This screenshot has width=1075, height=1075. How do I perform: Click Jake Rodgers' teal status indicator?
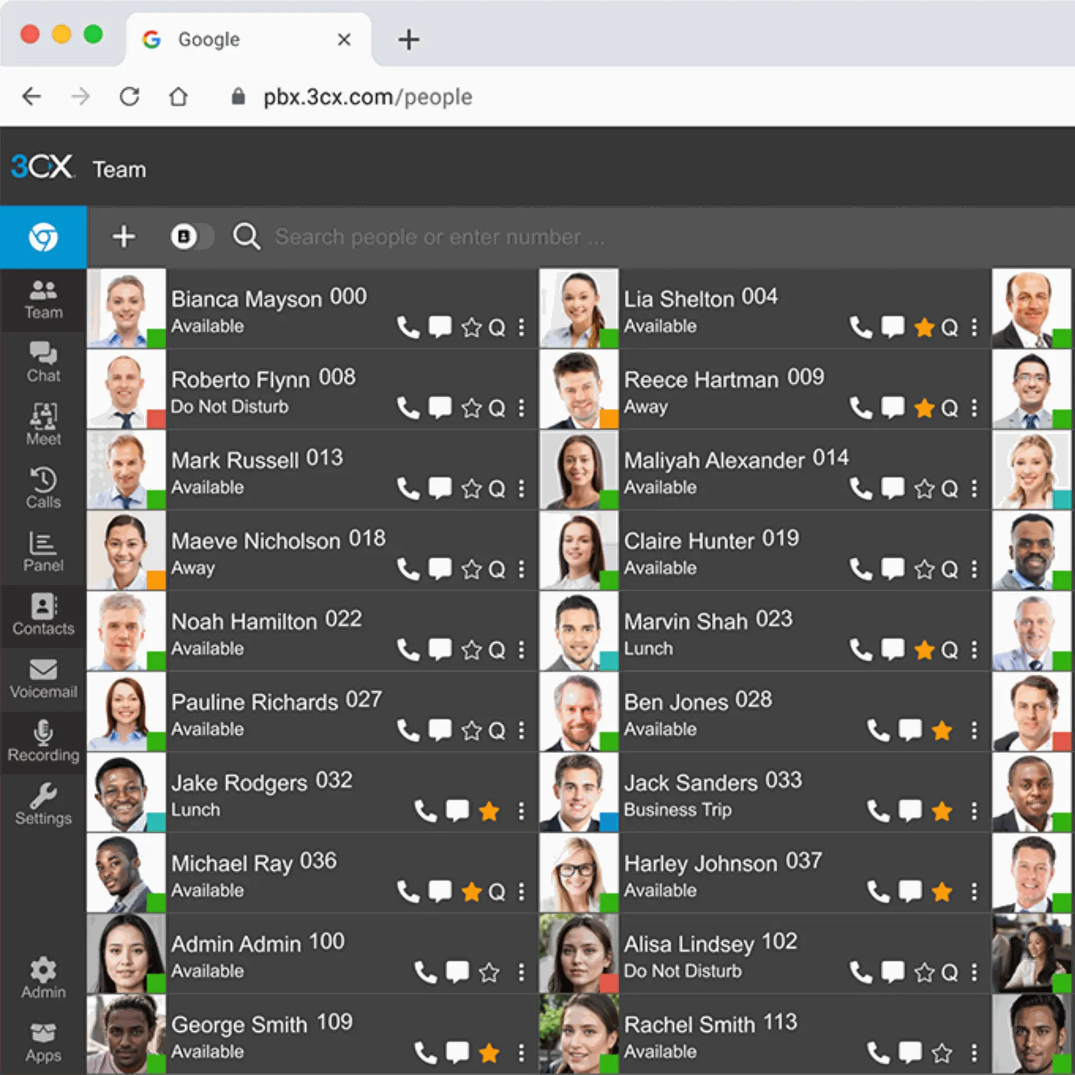pos(156,822)
